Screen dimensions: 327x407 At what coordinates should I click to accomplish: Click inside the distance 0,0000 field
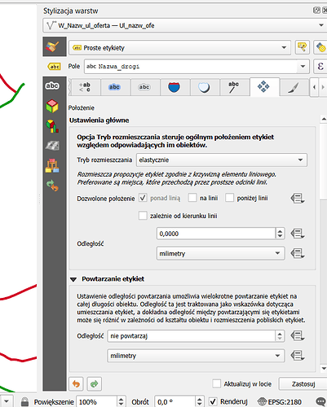(216, 234)
